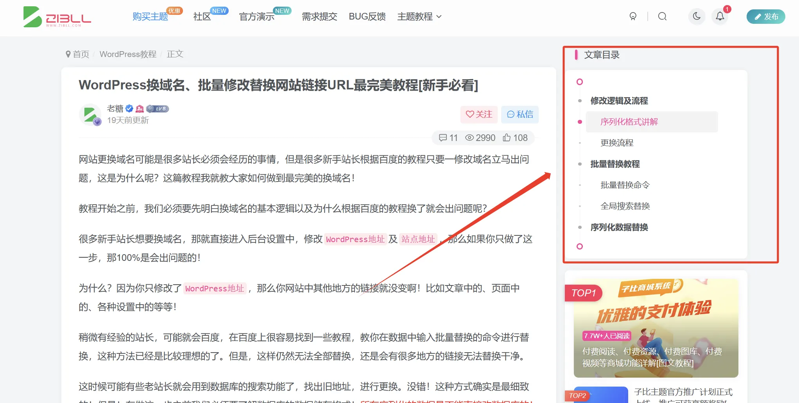Click the 7.7W+人已阅读 badge
This screenshot has height=403, width=799.
tap(607, 336)
